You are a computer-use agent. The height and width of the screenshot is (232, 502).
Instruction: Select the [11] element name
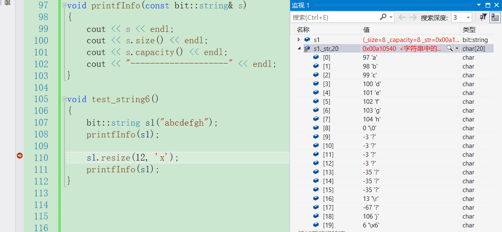tap(328, 155)
